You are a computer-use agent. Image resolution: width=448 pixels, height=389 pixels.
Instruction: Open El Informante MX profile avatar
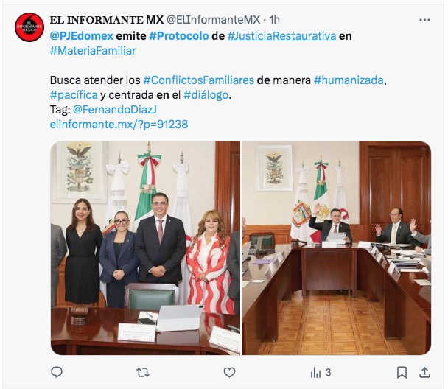pos(29,27)
